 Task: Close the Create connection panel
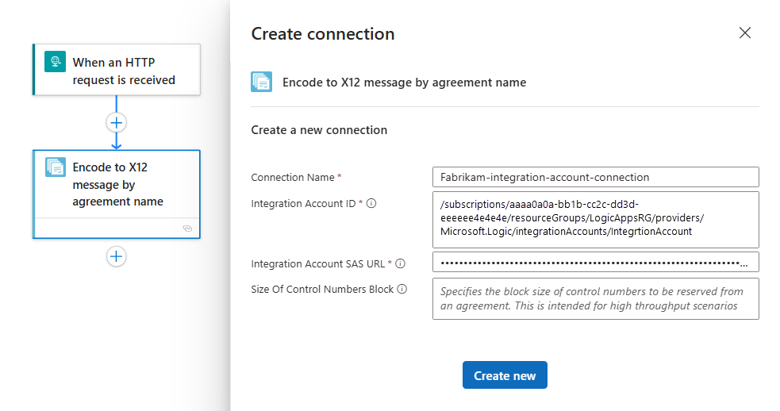tap(744, 33)
